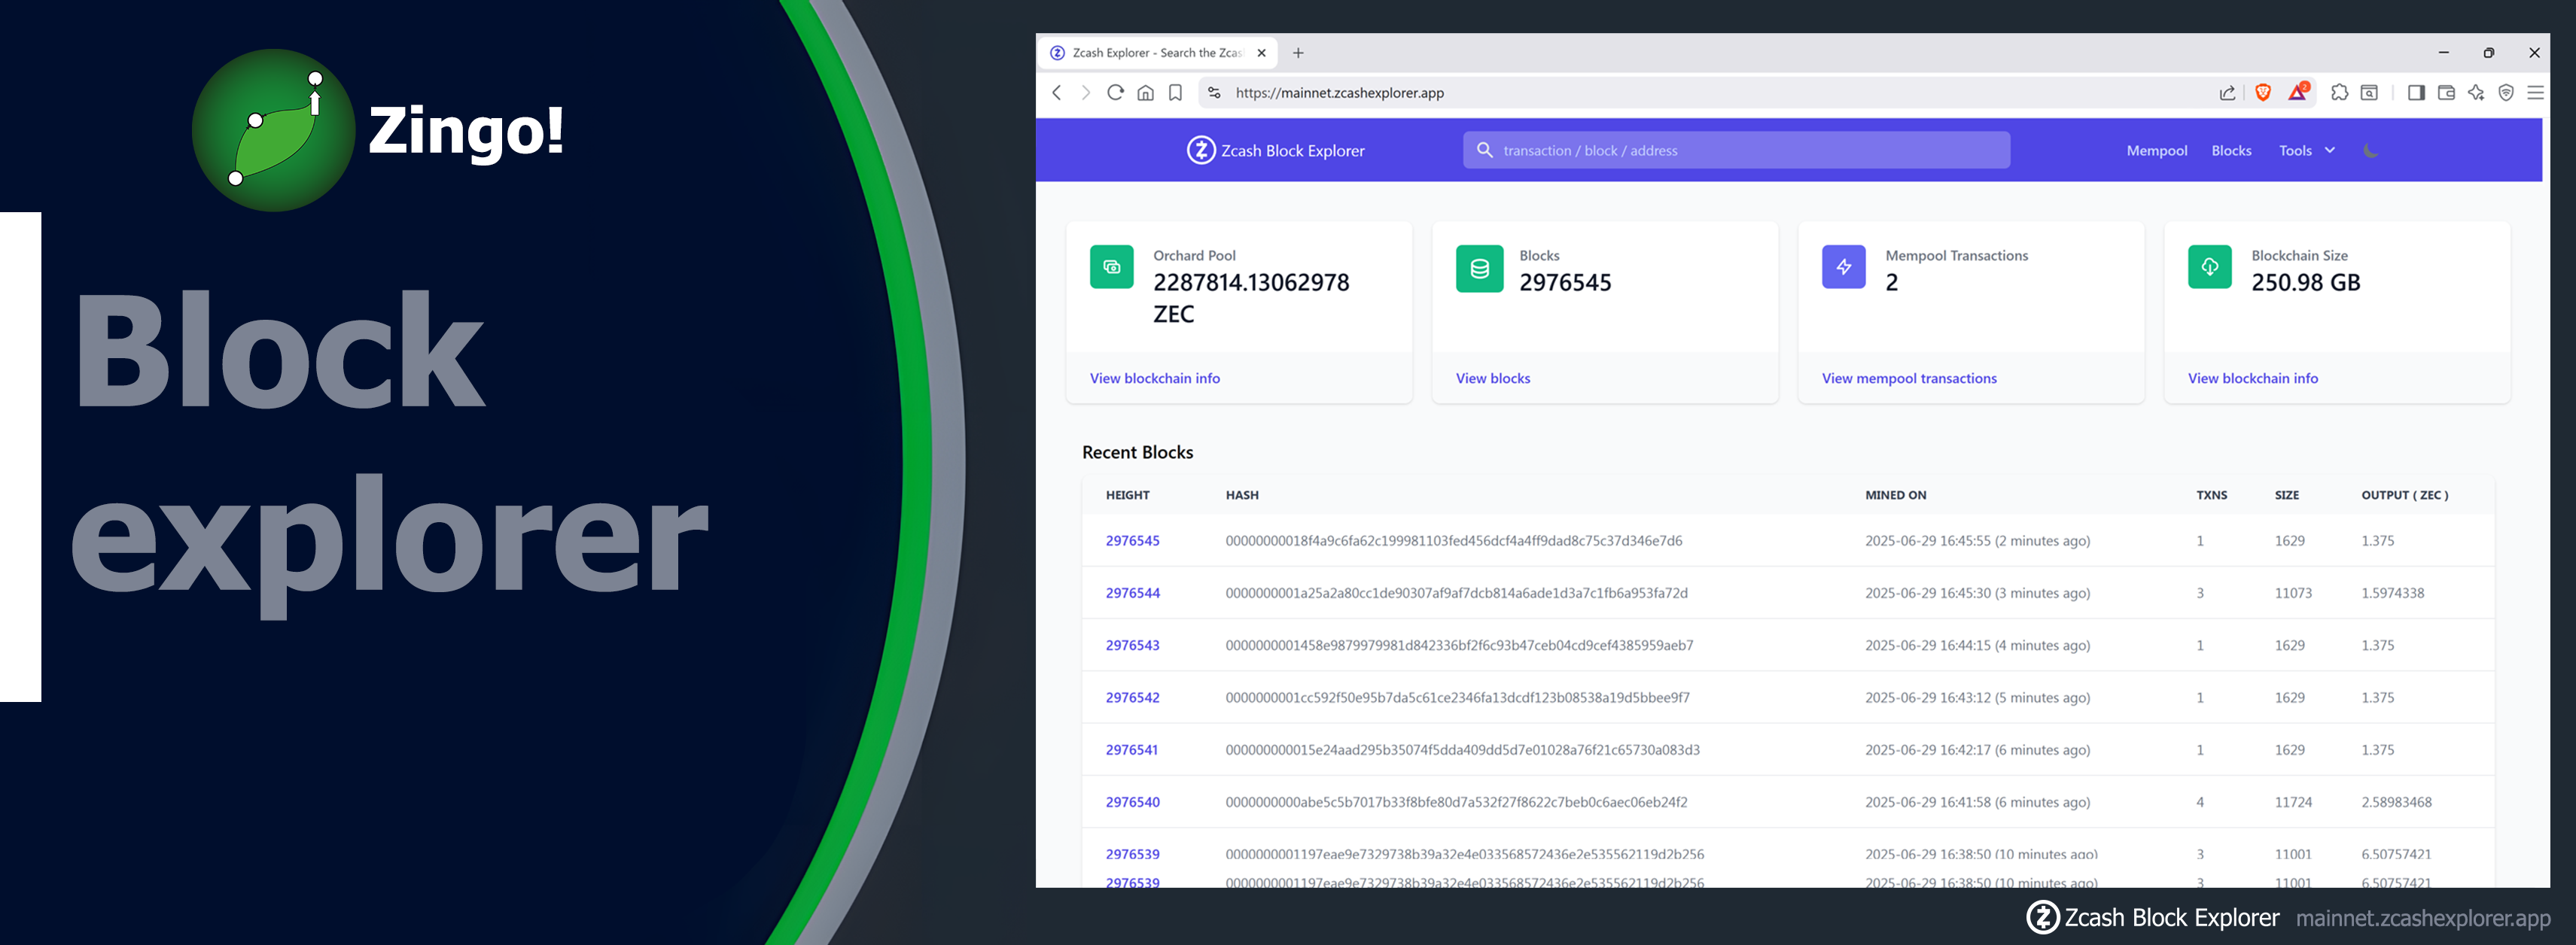Open View blockchain info under Orchard Pool
This screenshot has width=2576, height=945.
coord(1155,378)
